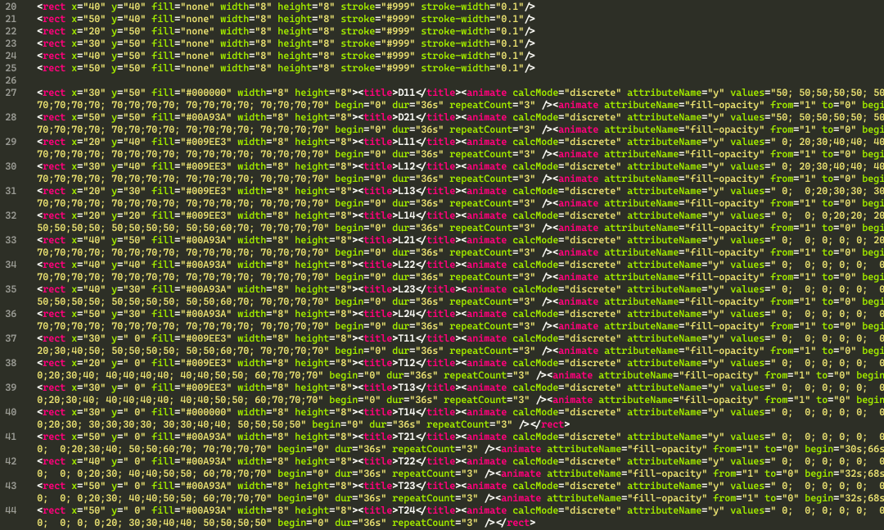Place cursor in the D11 title text
This screenshot has width=884, height=530.
404,93
